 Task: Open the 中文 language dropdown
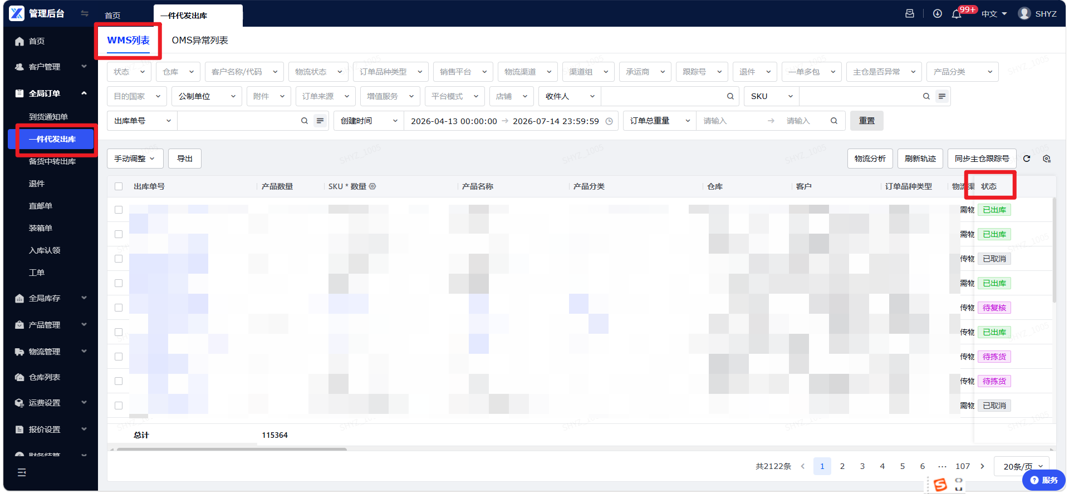[x=994, y=14]
